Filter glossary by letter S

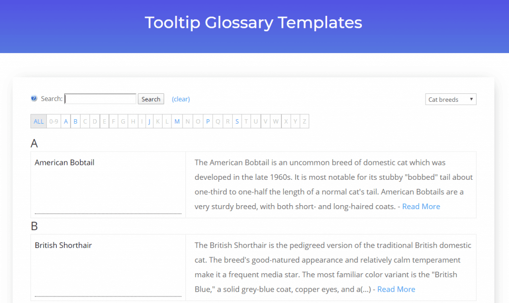pyautogui.click(x=237, y=121)
